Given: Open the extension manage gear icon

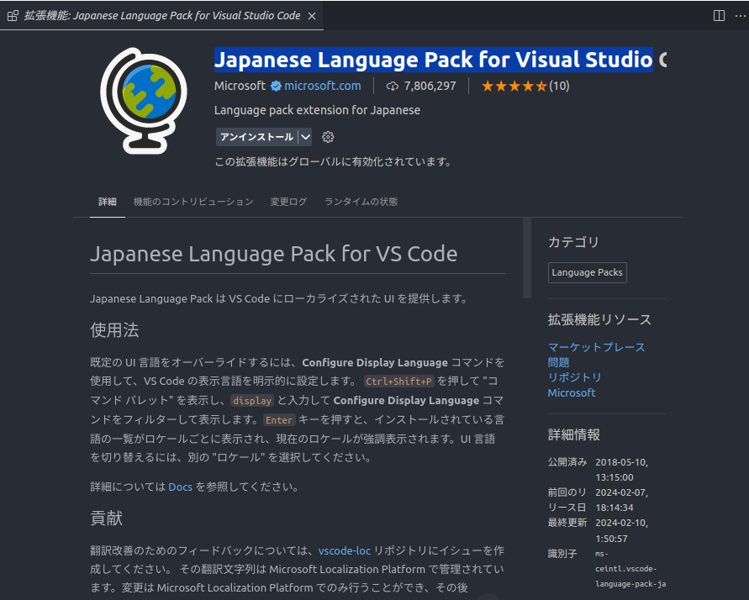Looking at the screenshot, I should pyautogui.click(x=328, y=137).
